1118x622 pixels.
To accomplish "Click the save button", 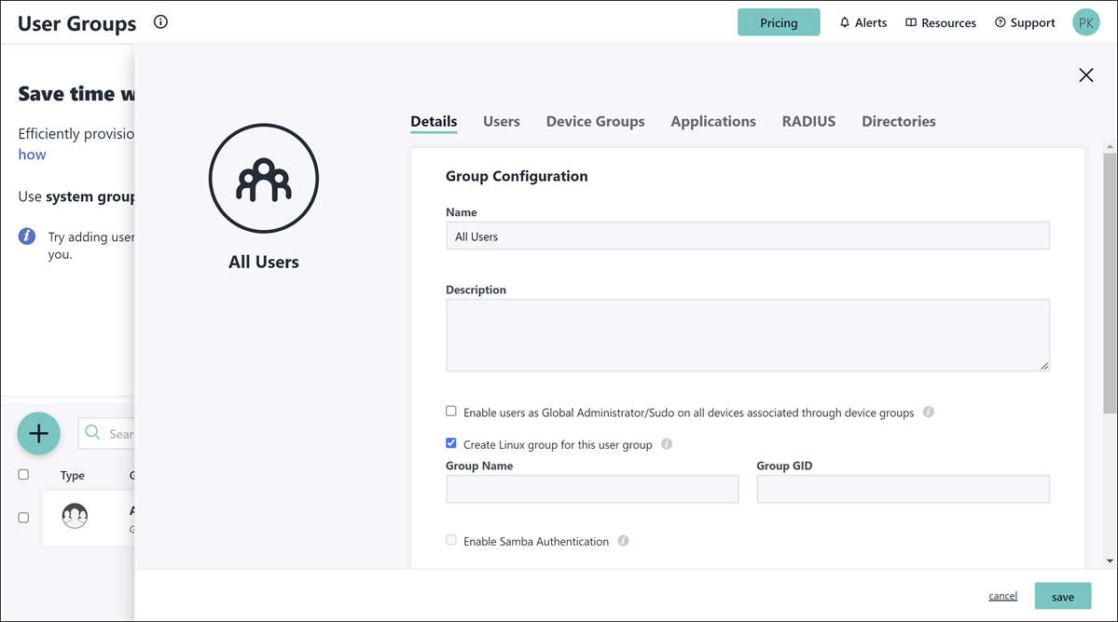I will pyautogui.click(x=1062, y=595).
